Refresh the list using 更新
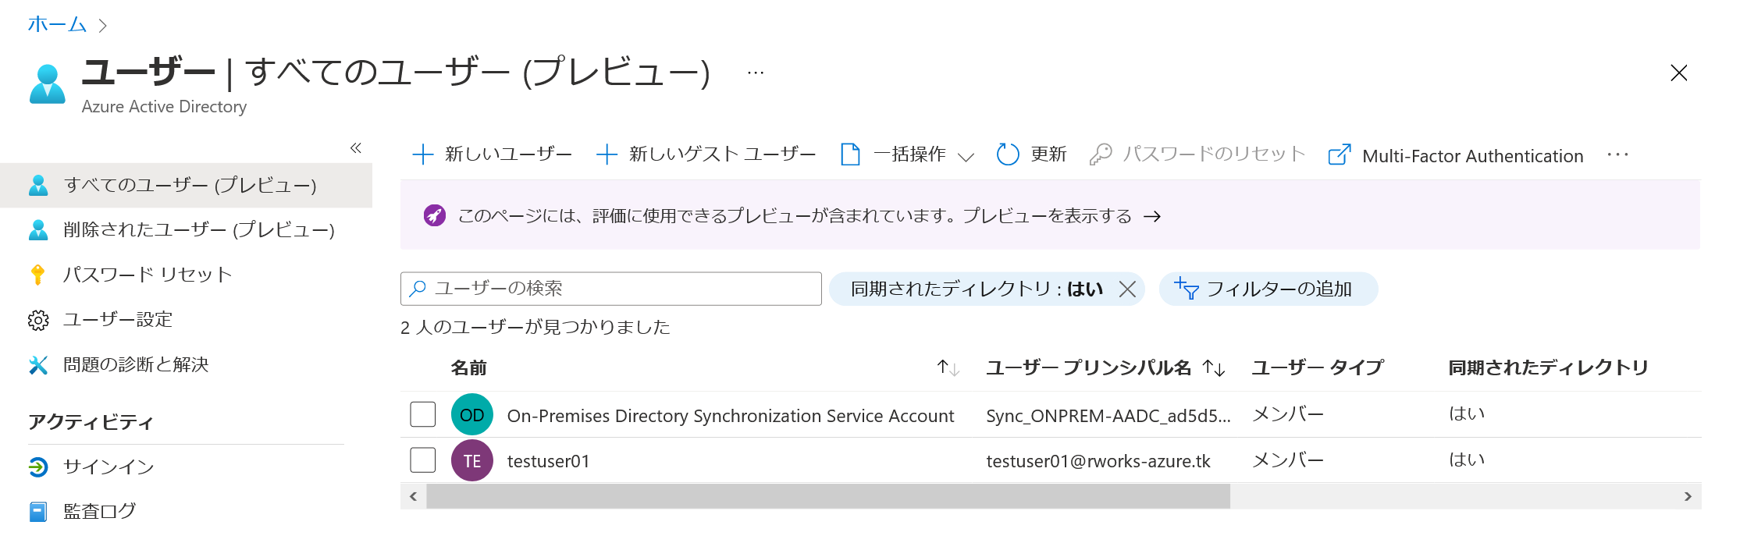Screen dimensions: 1747x543 click(1032, 154)
